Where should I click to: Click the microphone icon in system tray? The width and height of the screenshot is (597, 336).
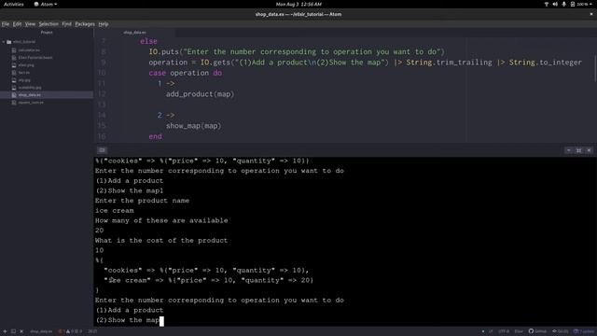click(563, 4)
